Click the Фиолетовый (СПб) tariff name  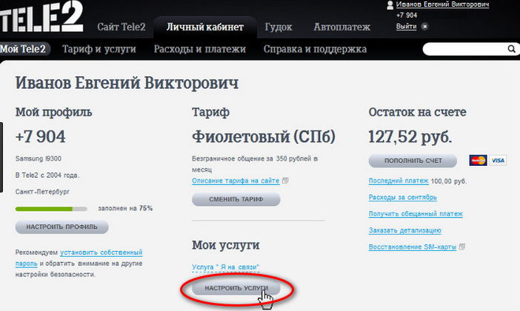pyautogui.click(x=264, y=136)
